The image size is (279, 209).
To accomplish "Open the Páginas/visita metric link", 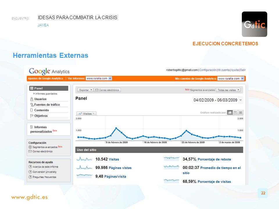I will coord(115,177).
